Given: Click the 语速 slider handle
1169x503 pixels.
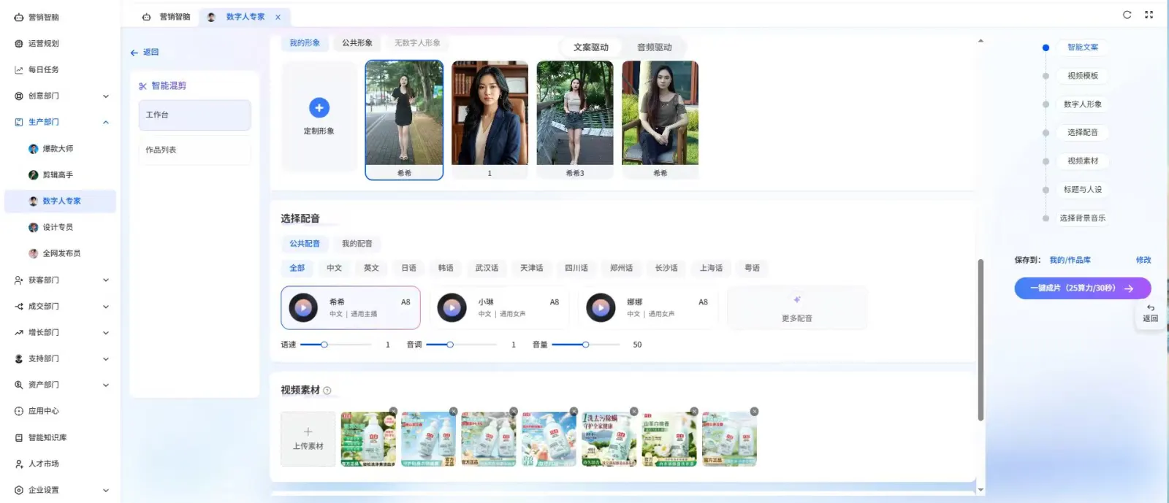Looking at the screenshot, I should 324,345.
